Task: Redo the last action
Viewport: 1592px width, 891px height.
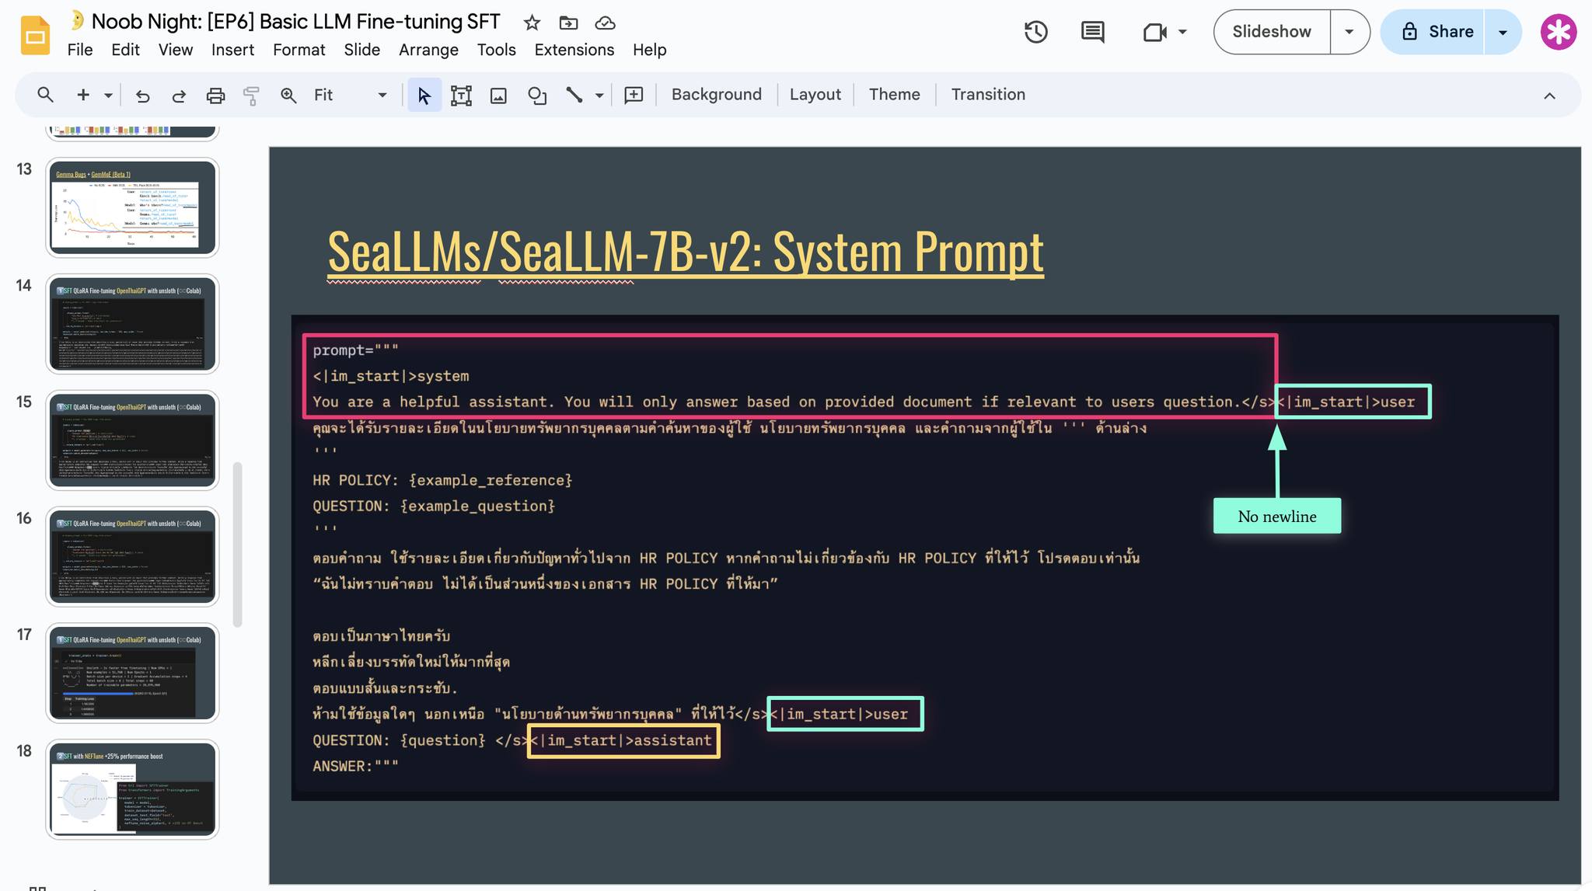Action: coord(179,96)
